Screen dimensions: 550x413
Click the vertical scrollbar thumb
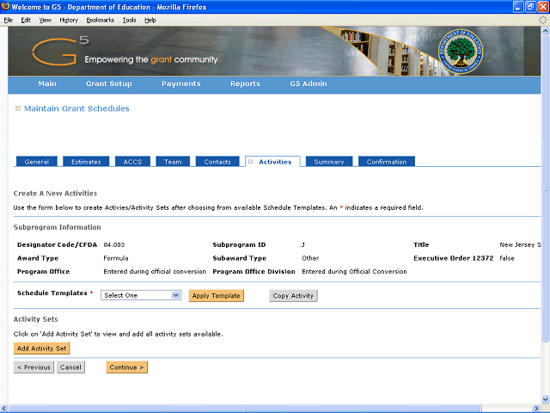[546, 188]
